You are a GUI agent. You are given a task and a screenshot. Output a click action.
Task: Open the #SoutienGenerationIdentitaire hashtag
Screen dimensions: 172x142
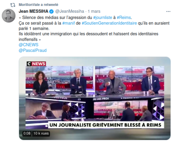(x=109, y=23)
